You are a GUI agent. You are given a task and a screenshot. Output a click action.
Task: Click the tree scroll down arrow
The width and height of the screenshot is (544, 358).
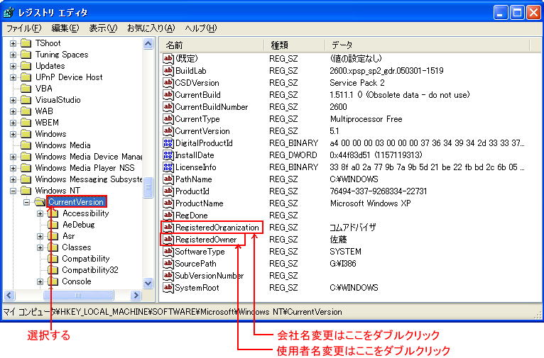[148, 284]
